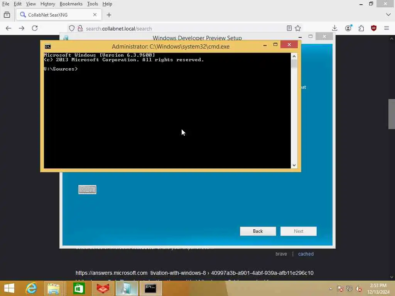The height and width of the screenshot is (296, 395).
Task: Open the cached link for the result
Action: coord(306,254)
